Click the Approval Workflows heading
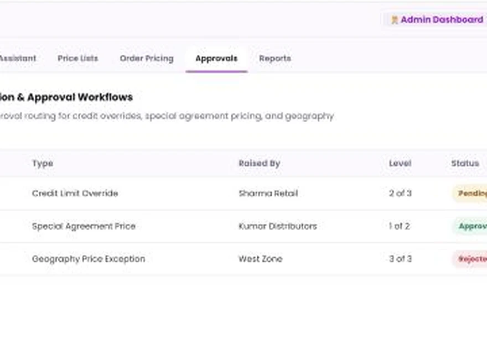The image size is (487, 354). pyautogui.click(x=66, y=97)
